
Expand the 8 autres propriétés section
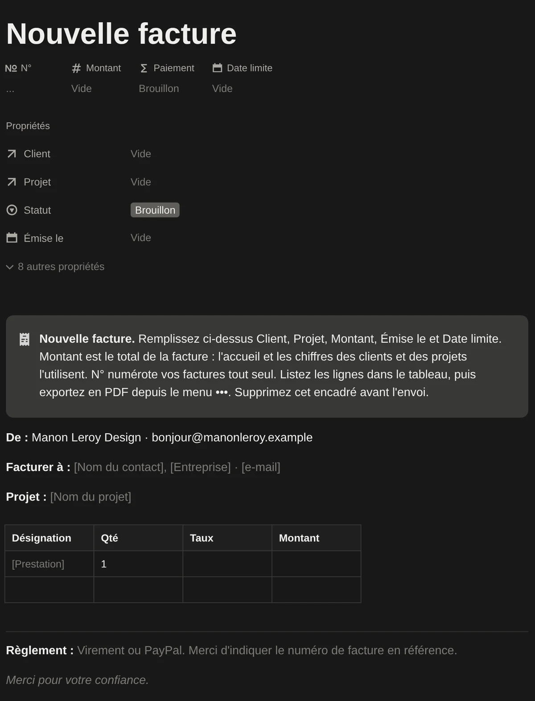55,266
